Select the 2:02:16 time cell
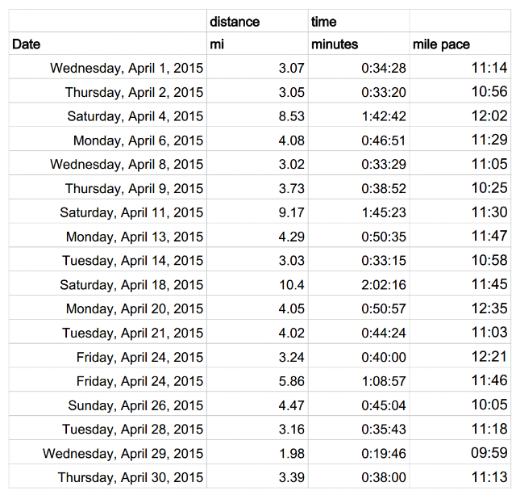The height and width of the screenshot is (495, 516). (359, 283)
